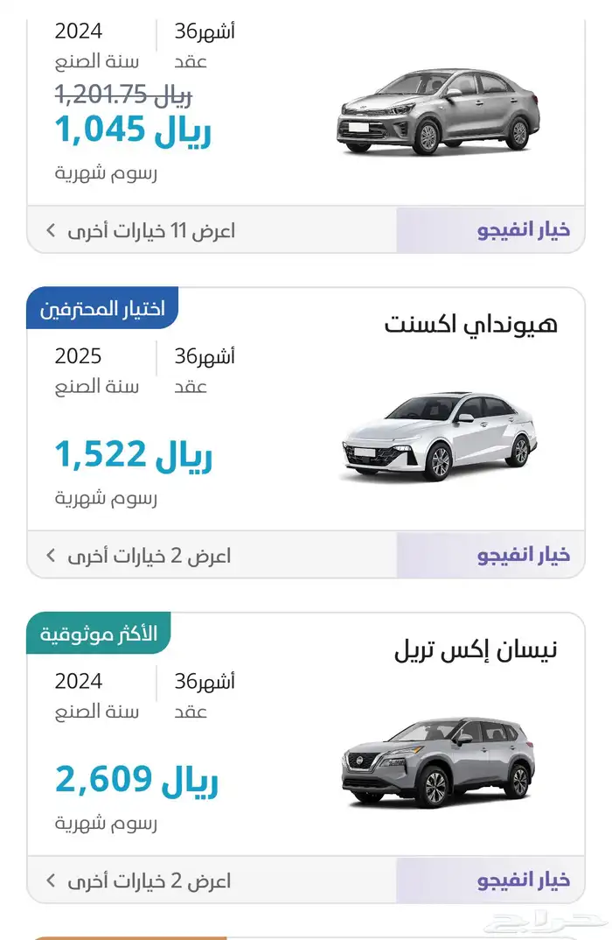Tap the الأكثر موثوقية green badge
Image resolution: width=612 pixels, height=940 pixels.
tap(99, 634)
